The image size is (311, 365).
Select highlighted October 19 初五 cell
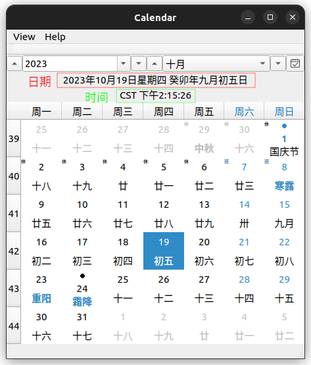[x=164, y=251]
